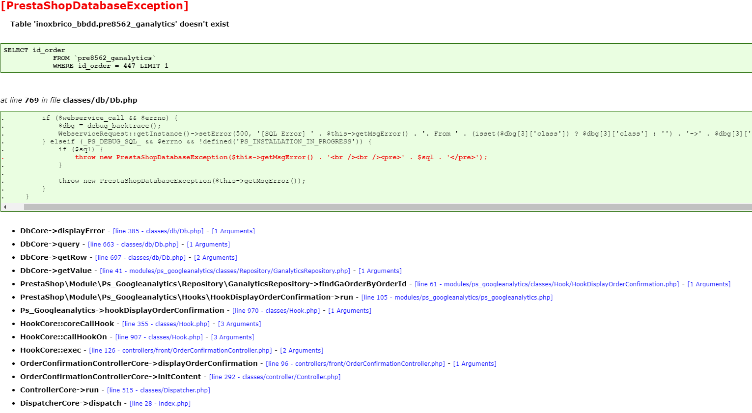Click the "$dbg = debug_backtrace();" code line
This screenshot has height=413, width=752.
click(110, 126)
